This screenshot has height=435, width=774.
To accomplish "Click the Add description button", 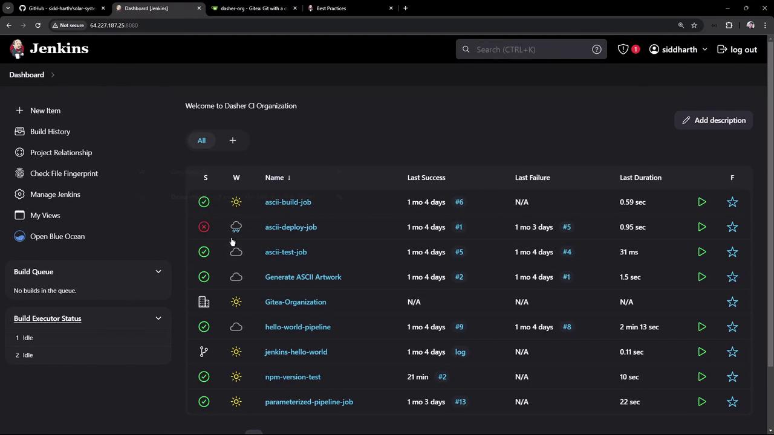I will point(714,120).
